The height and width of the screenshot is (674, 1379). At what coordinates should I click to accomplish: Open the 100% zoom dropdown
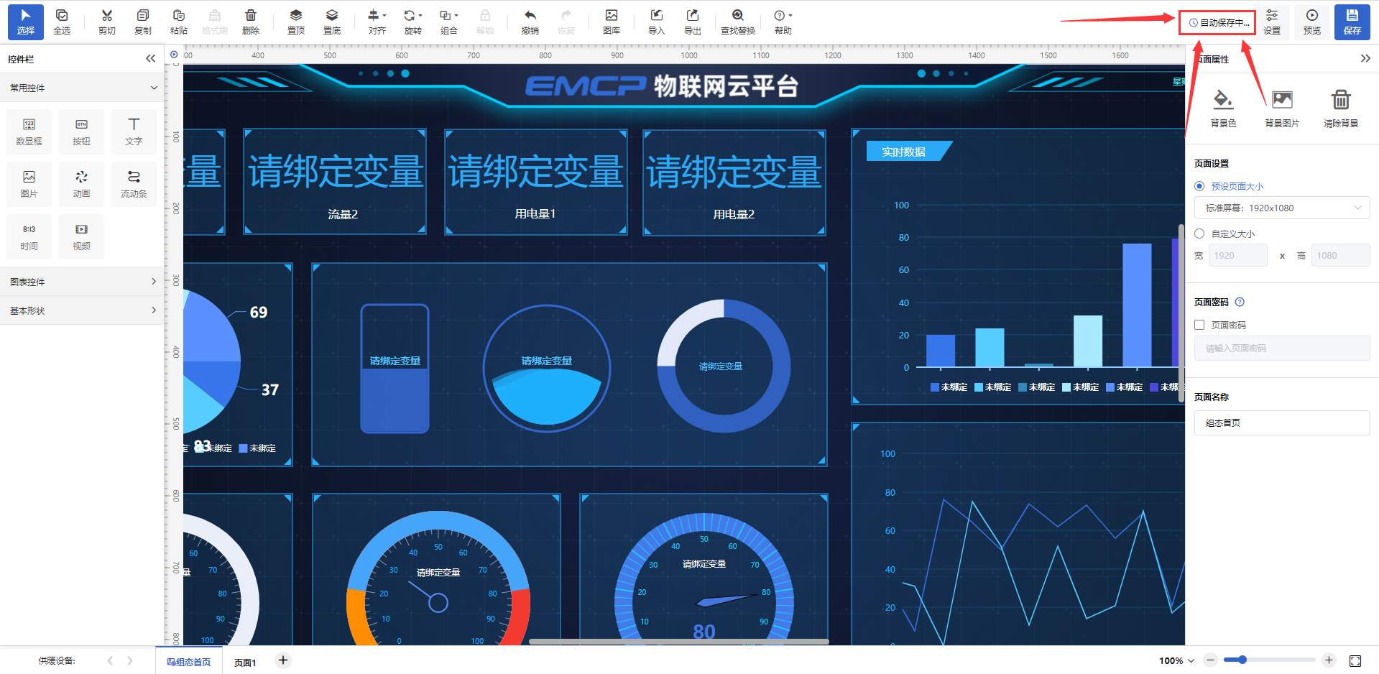(1176, 660)
